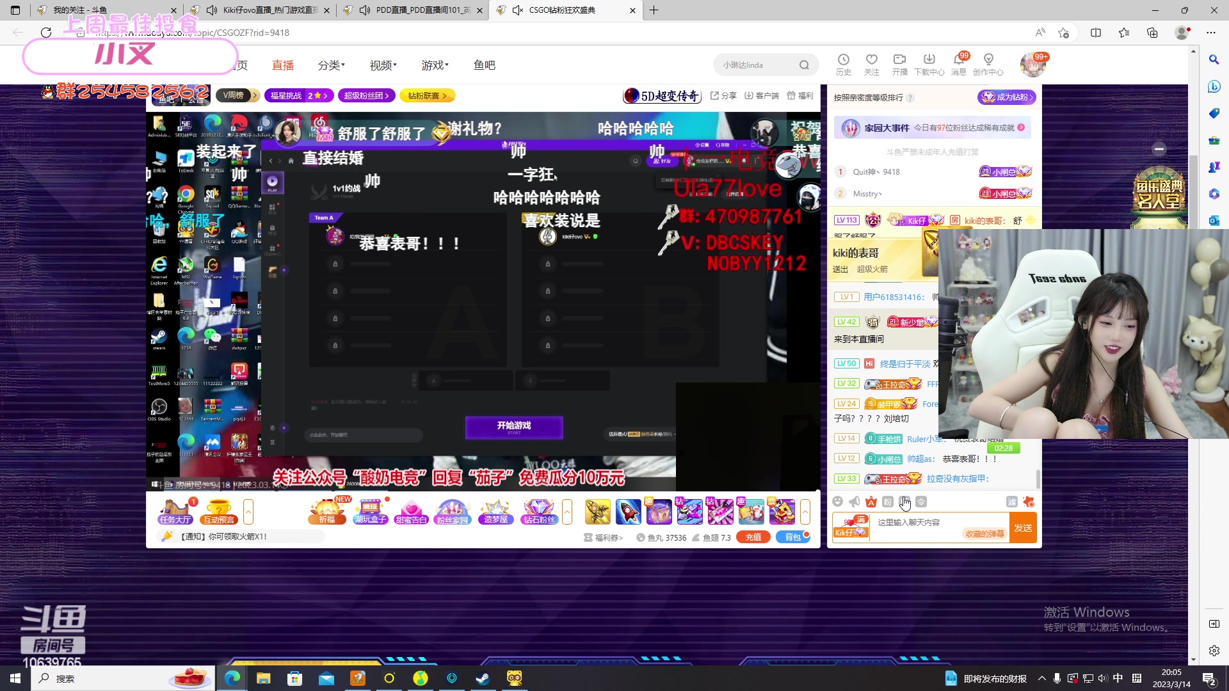Switch to the CSGO钻粉狂欢盛典 tab

click(565, 10)
